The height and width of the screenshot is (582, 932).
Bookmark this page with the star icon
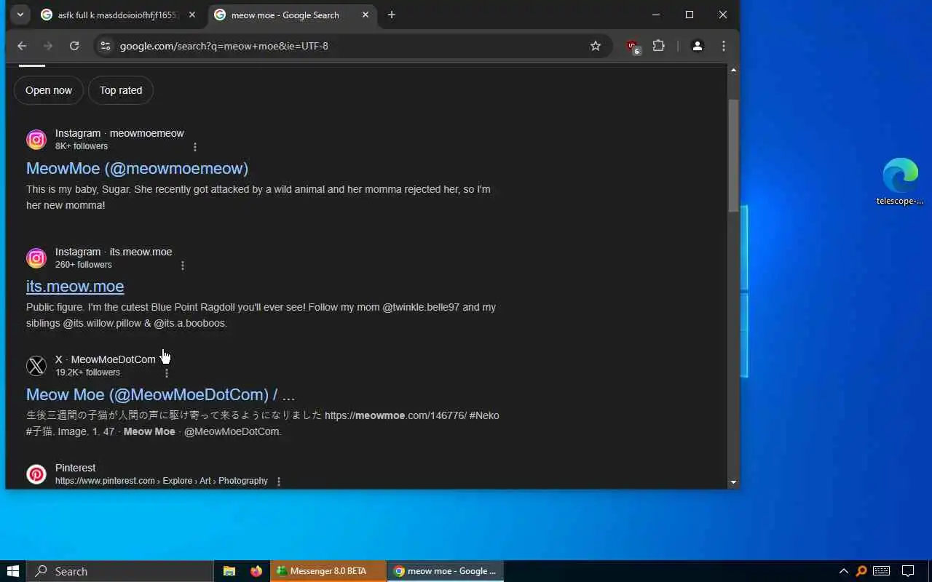click(x=596, y=46)
